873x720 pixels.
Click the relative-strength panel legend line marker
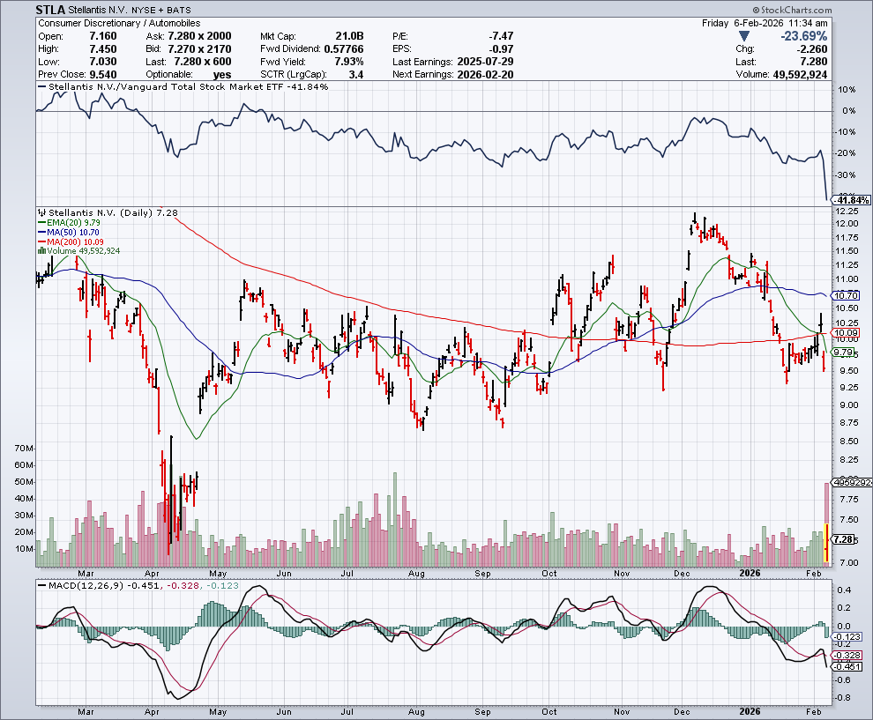(40, 87)
